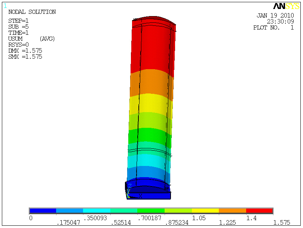Click the 'RSYS=0' label
Screen dimensions: 303x228
tap(18, 44)
